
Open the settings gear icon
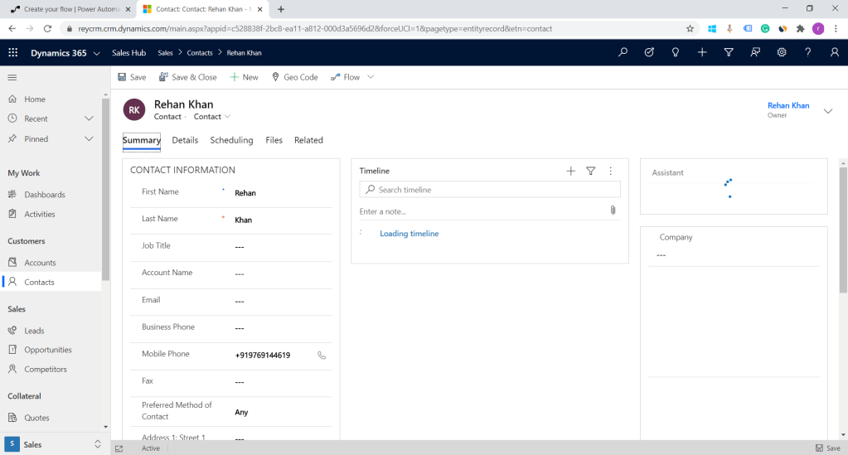pyautogui.click(x=782, y=52)
